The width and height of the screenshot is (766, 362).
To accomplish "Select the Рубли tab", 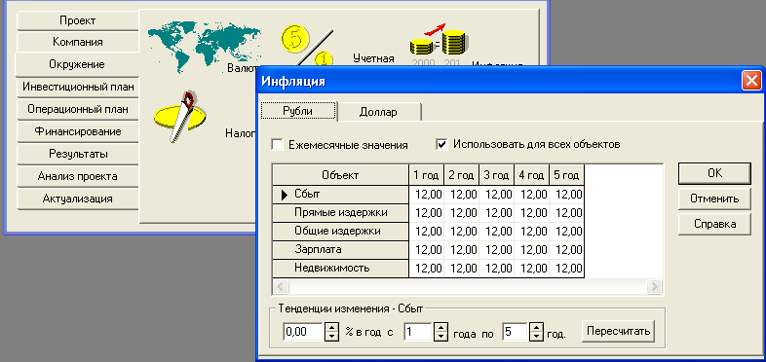I will (x=298, y=111).
